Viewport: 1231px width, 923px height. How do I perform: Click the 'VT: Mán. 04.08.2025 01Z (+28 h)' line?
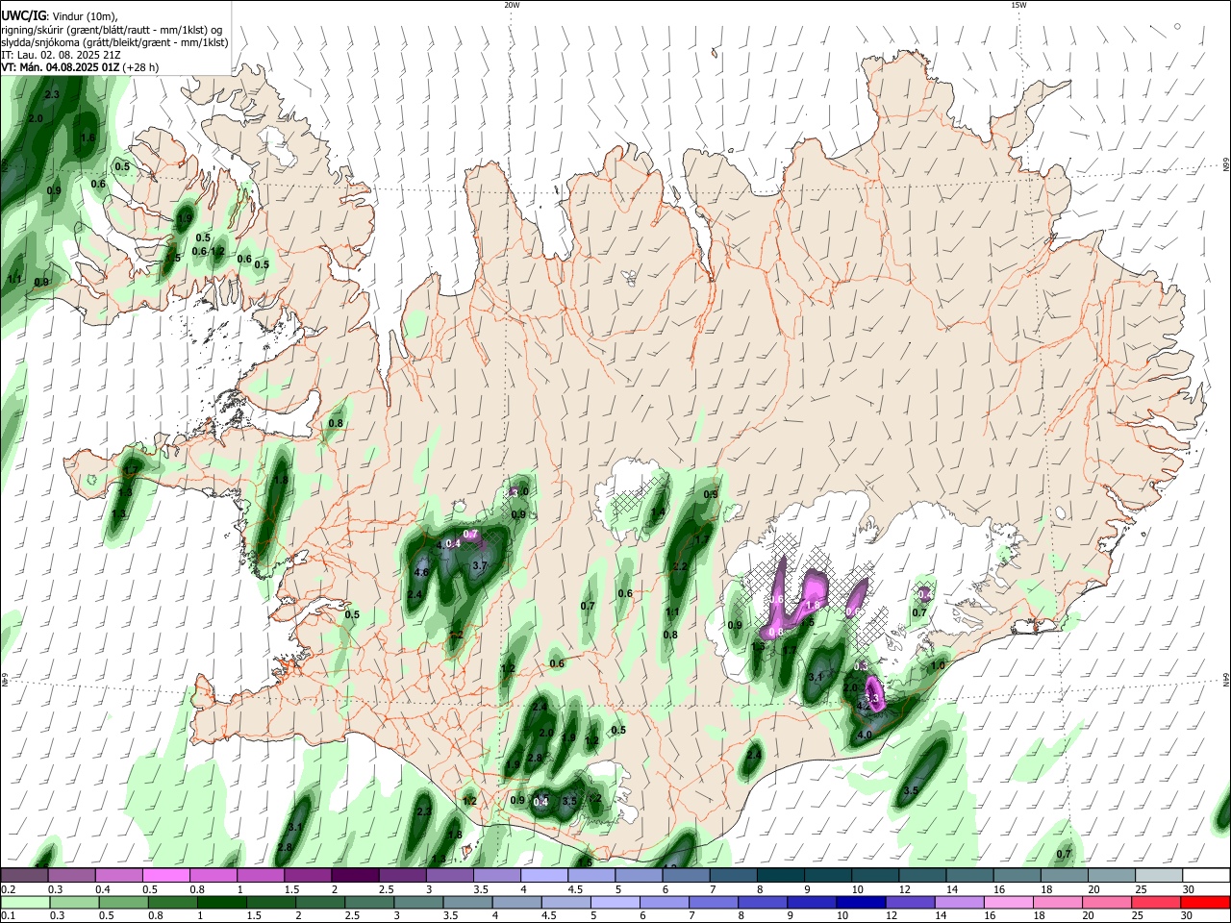pos(81,67)
